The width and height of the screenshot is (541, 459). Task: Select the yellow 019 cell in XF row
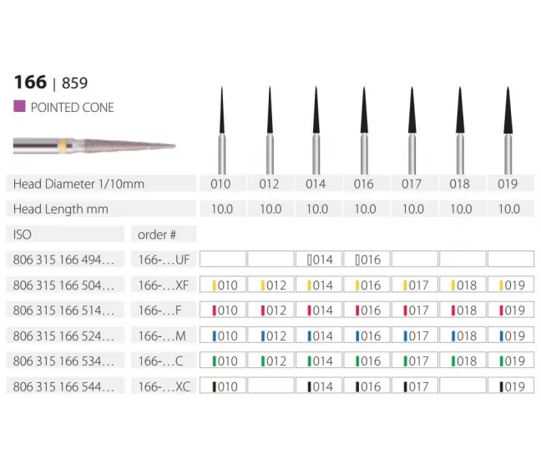coord(511,285)
